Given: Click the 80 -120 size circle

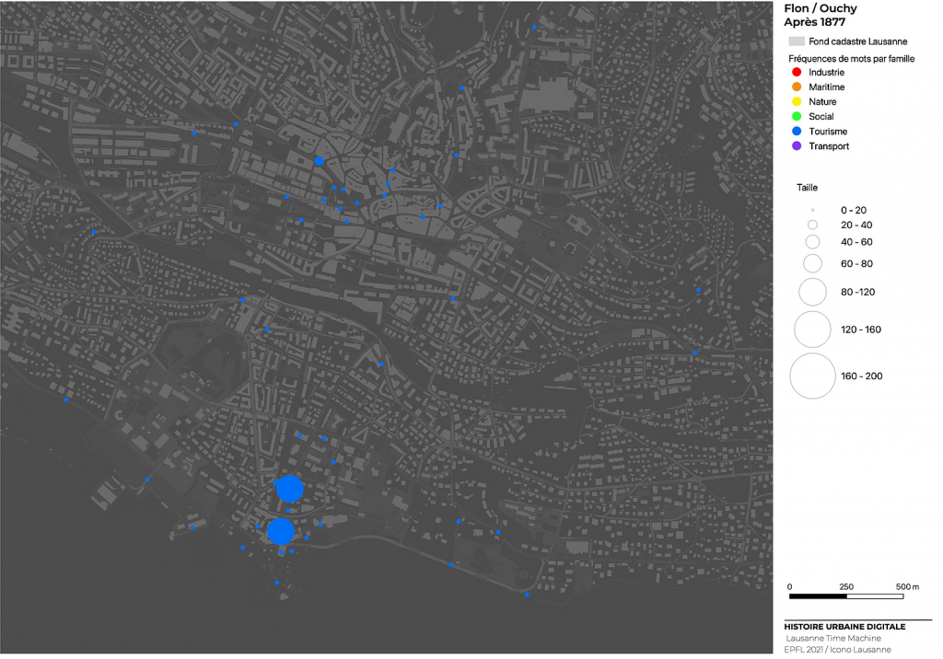Looking at the screenshot, I should click(812, 292).
